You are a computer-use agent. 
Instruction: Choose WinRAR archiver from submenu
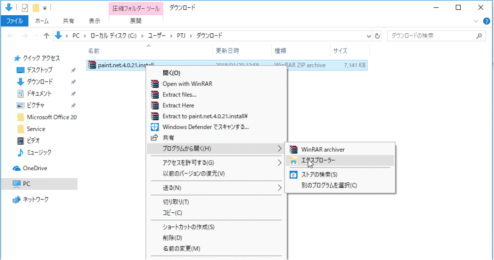[x=340, y=149]
